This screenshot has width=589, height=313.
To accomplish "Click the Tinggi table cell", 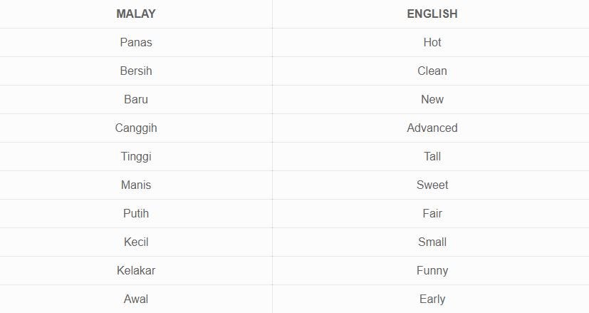I will [x=136, y=156].
